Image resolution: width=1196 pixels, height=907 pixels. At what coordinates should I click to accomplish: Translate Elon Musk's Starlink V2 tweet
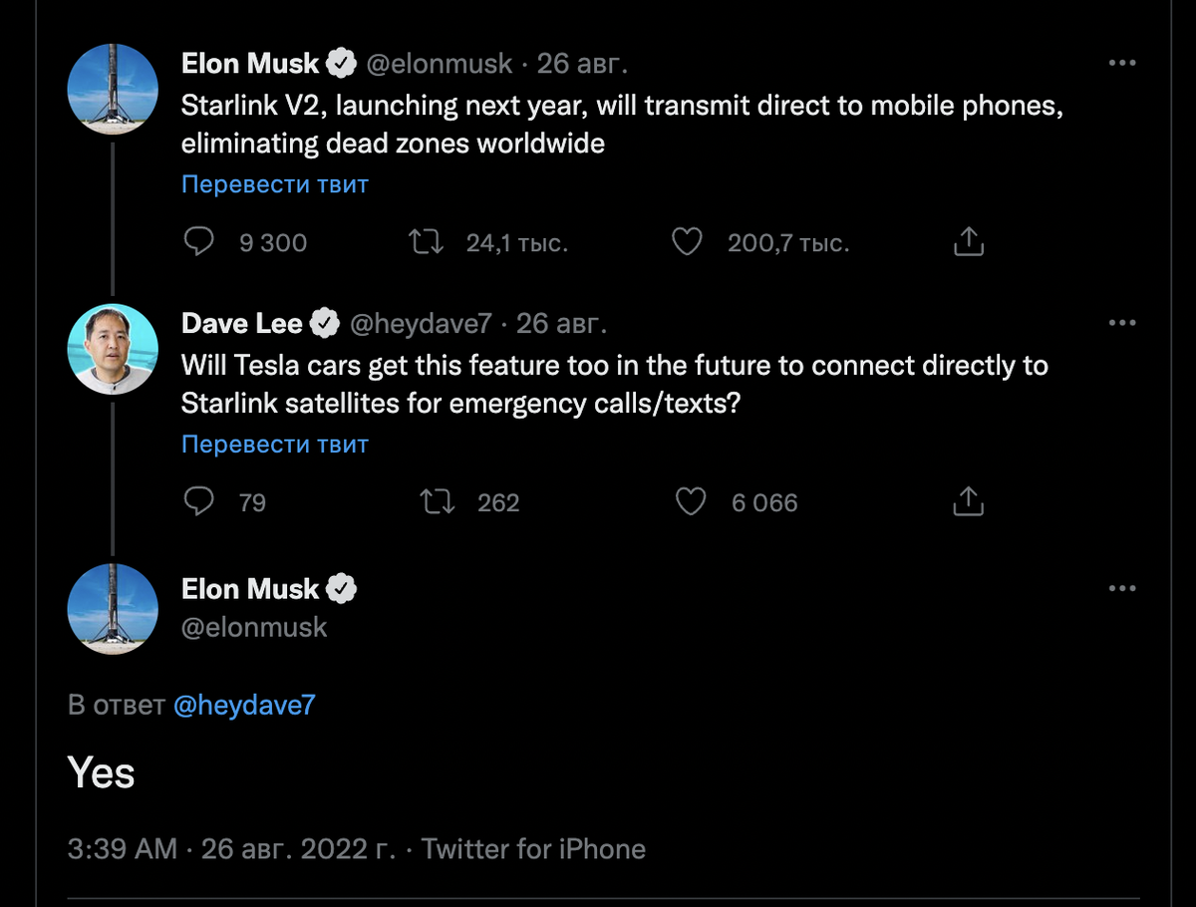point(275,184)
